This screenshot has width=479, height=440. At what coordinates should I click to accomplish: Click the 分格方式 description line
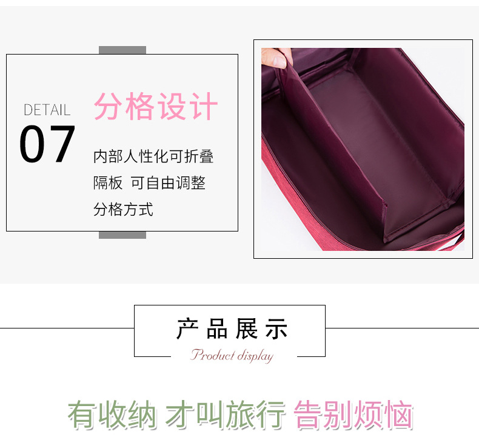pos(123,210)
